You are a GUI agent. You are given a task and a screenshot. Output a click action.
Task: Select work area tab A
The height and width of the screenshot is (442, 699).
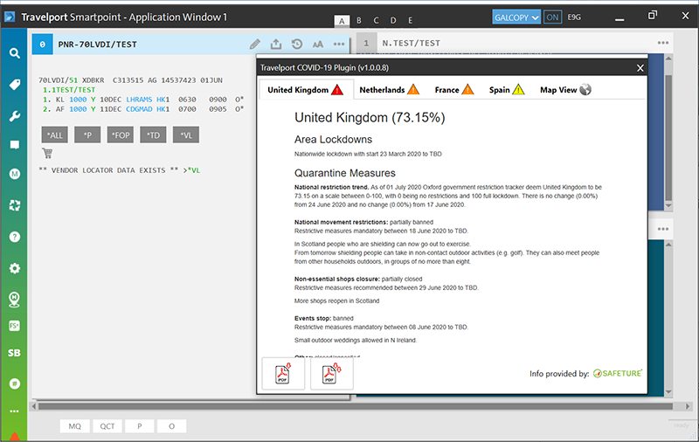(x=342, y=20)
